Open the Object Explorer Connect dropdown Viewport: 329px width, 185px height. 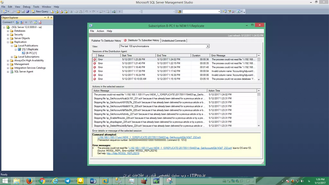pos(8,22)
